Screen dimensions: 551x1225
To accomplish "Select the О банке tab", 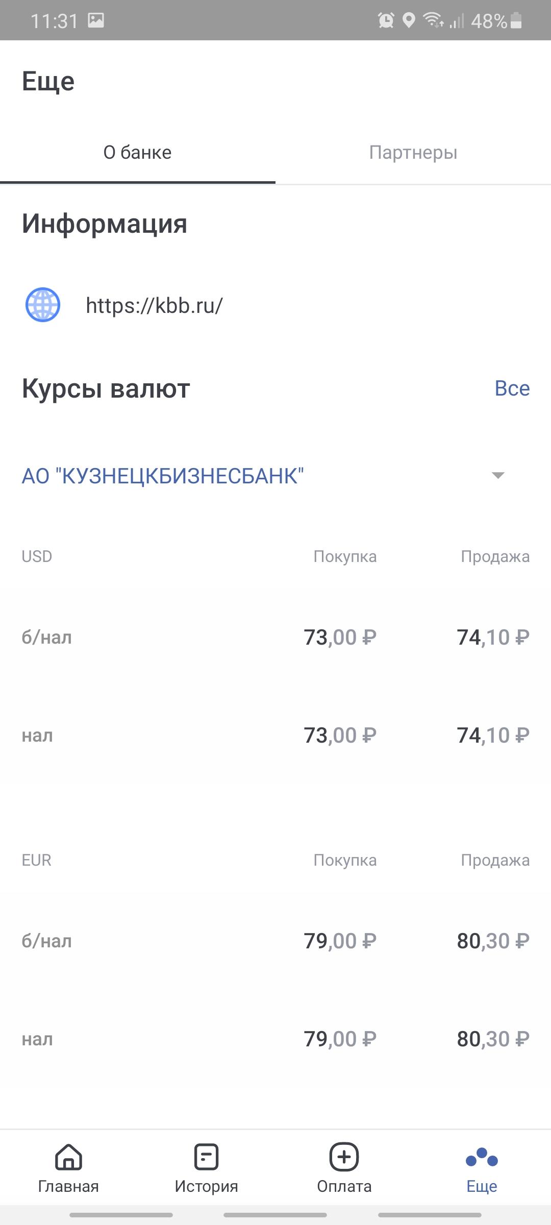I will coord(138,153).
